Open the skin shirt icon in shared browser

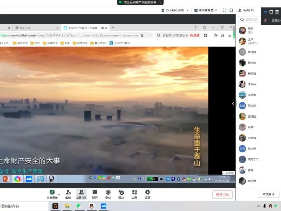(x=204, y=27)
